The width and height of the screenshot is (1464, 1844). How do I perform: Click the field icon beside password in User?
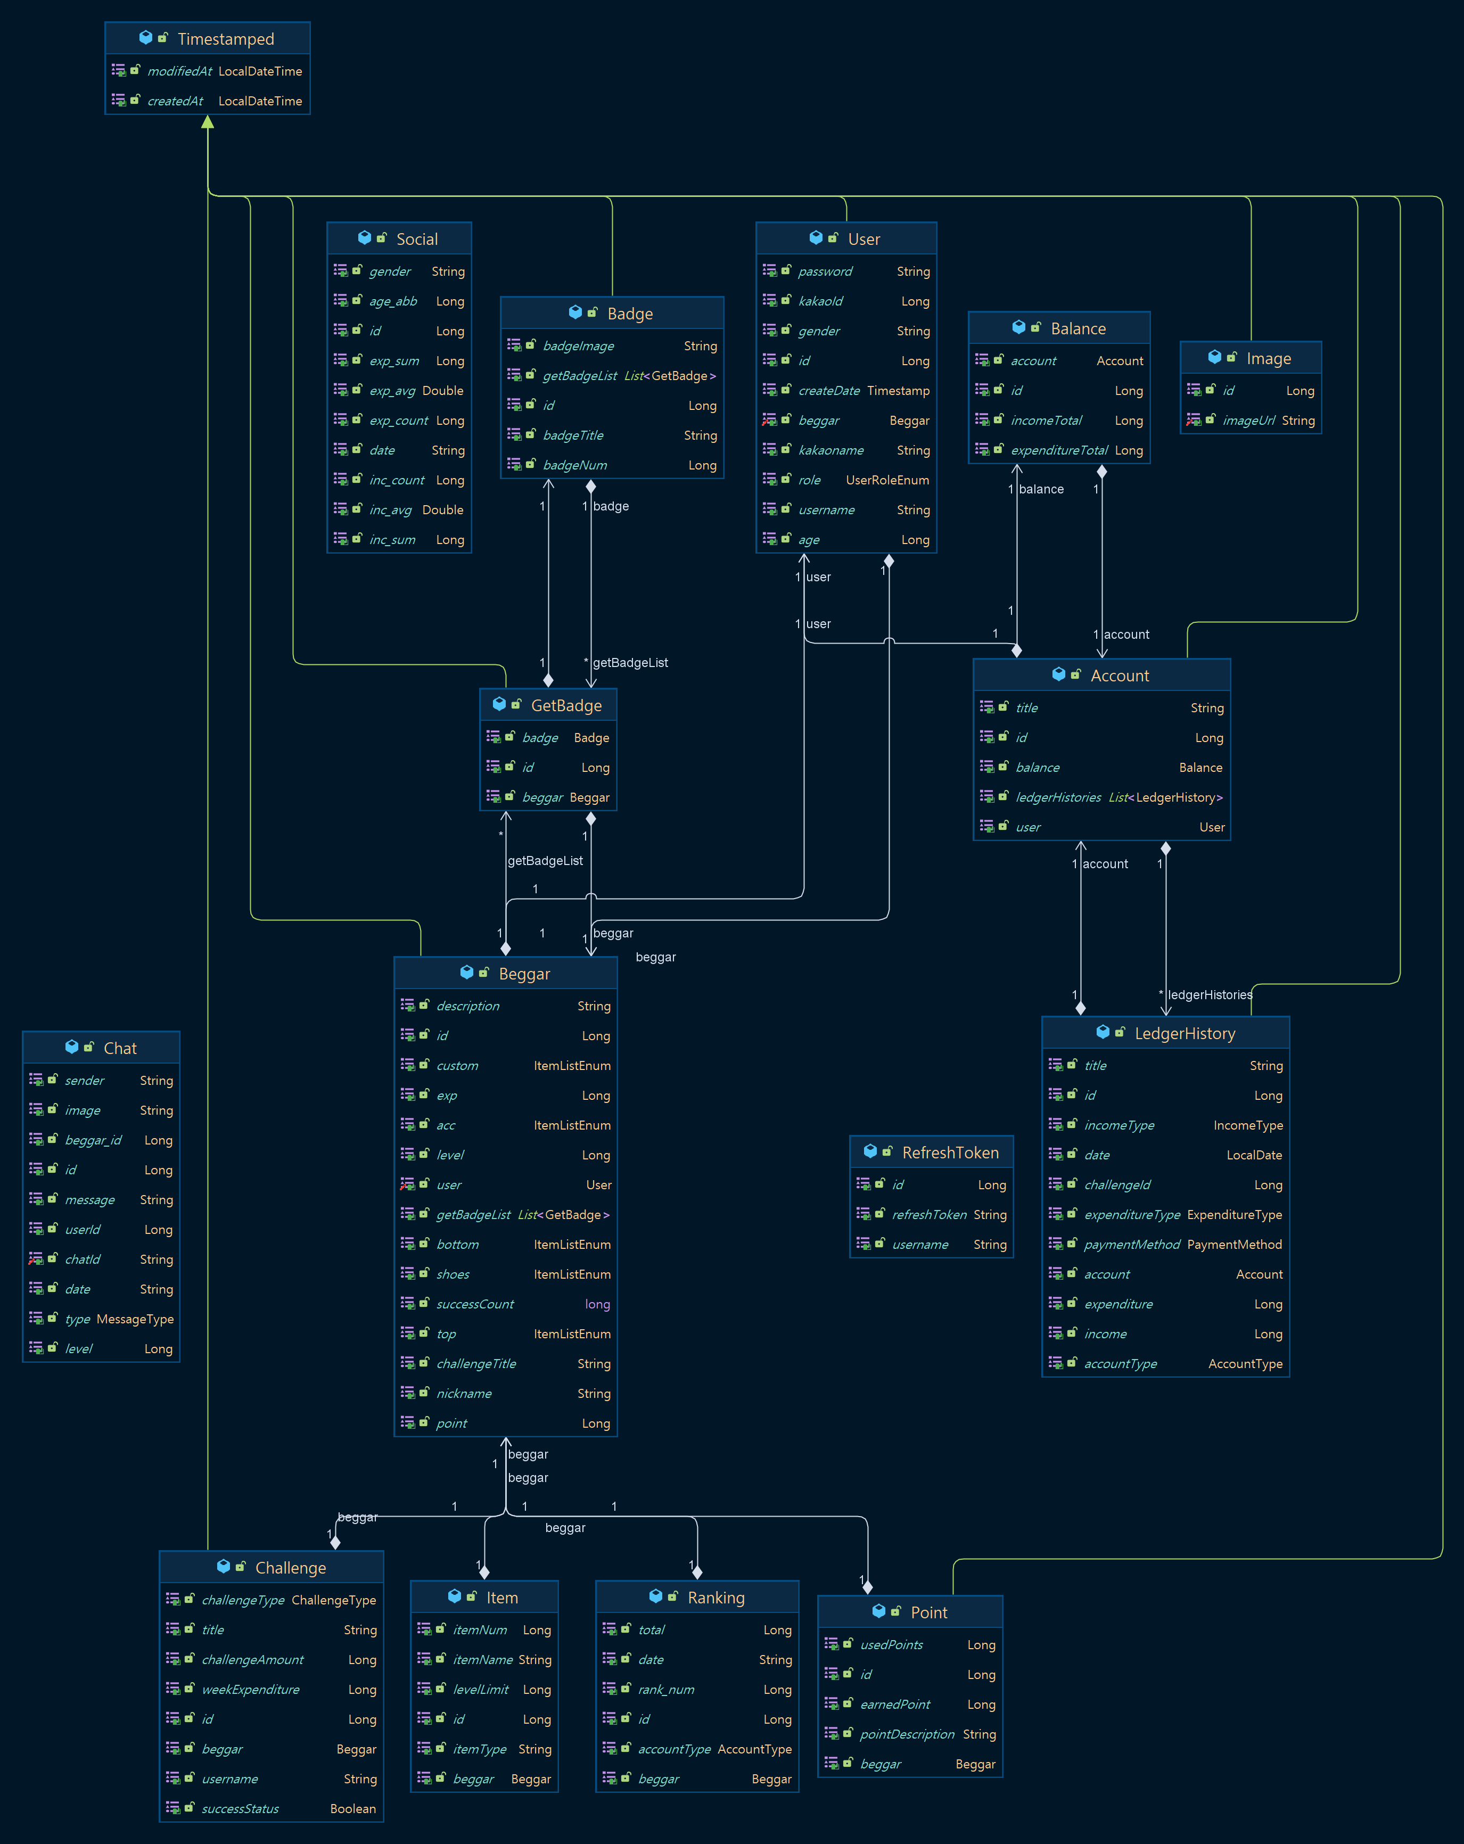click(769, 271)
